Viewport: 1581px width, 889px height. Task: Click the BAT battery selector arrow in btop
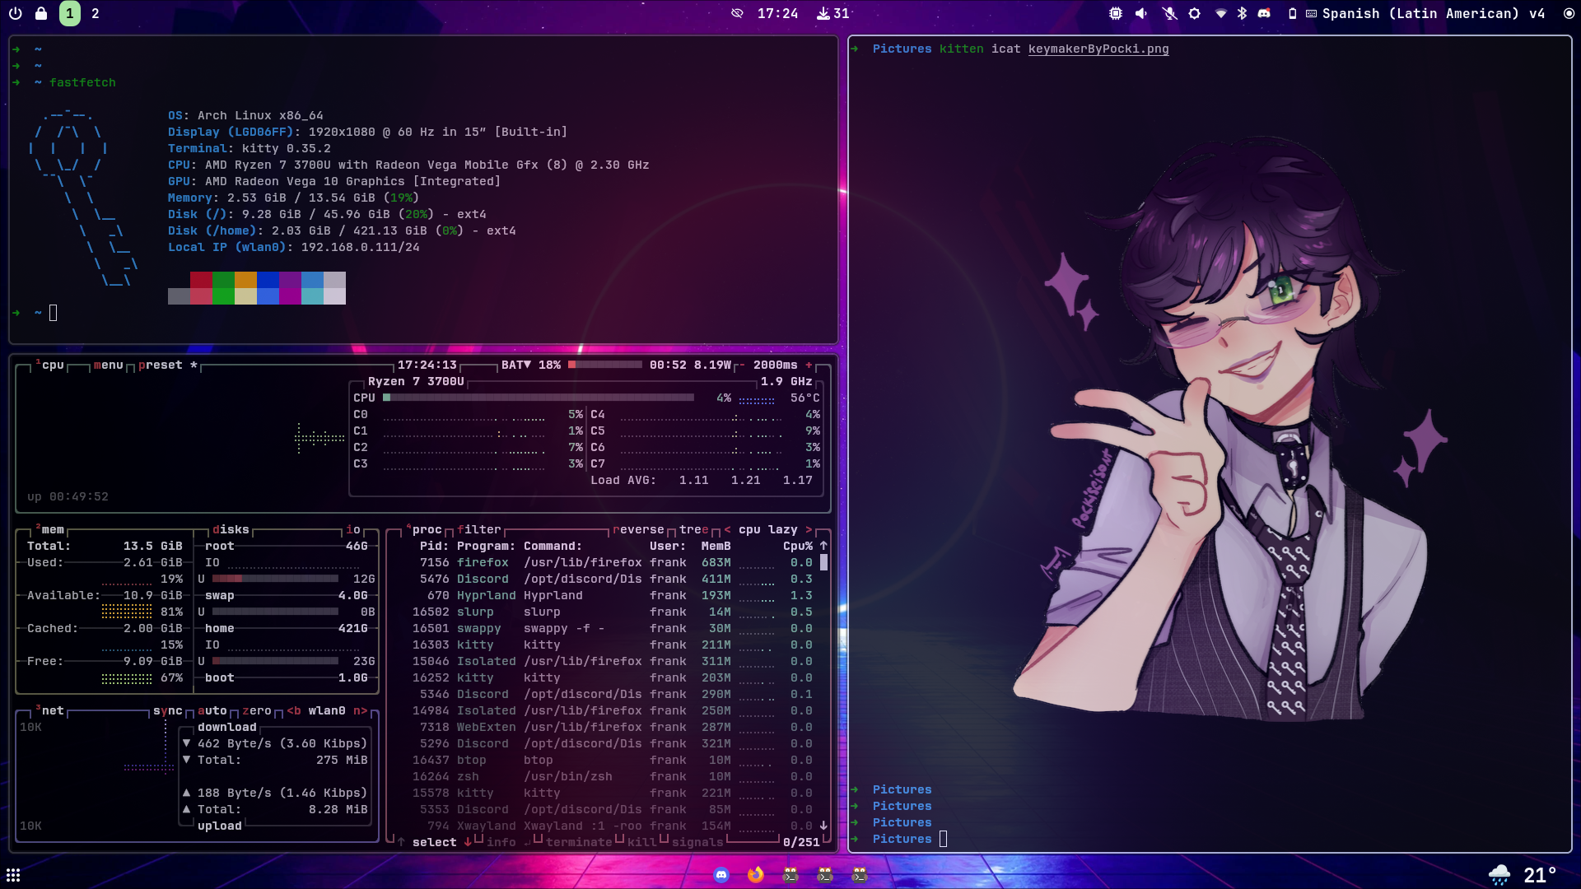[527, 365]
